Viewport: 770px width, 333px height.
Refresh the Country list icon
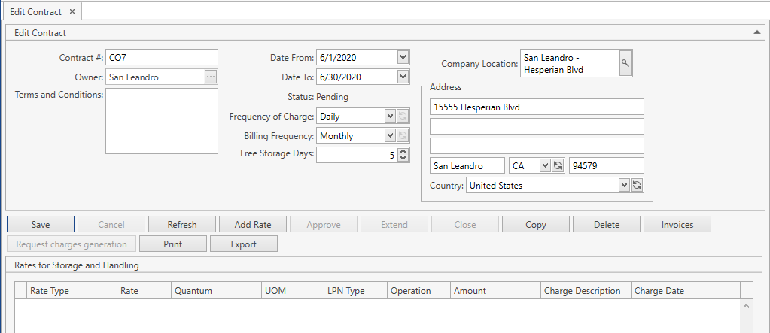click(636, 185)
